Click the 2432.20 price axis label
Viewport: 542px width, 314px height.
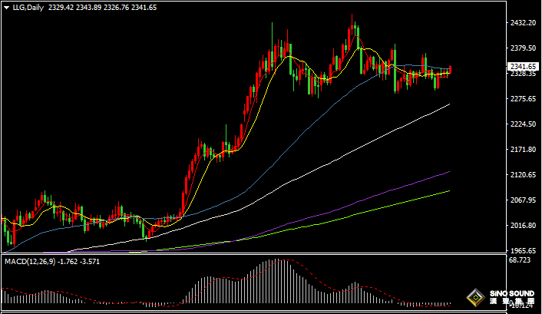point(522,23)
